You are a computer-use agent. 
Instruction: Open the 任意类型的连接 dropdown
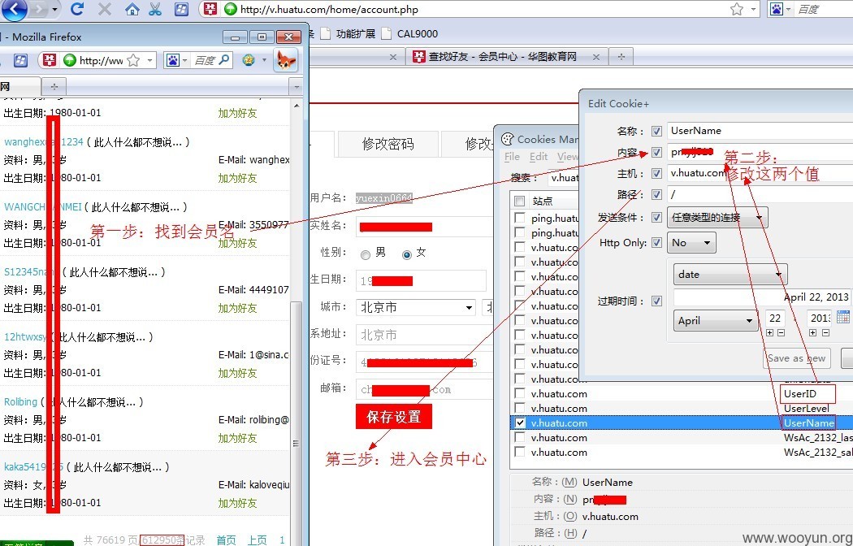click(717, 218)
